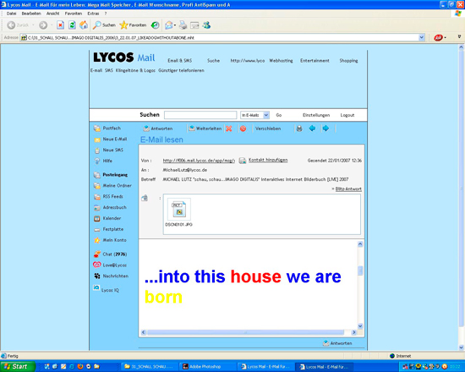The width and height of the screenshot is (465, 372).
Task: Go to previous email with left blue arrow
Action: click(x=312, y=129)
